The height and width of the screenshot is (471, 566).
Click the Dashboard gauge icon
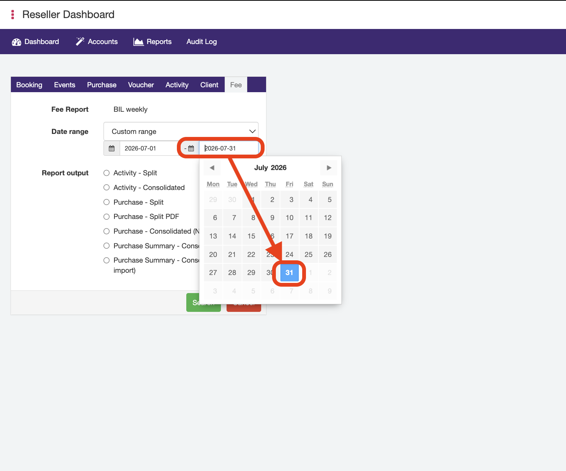tap(17, 42)
